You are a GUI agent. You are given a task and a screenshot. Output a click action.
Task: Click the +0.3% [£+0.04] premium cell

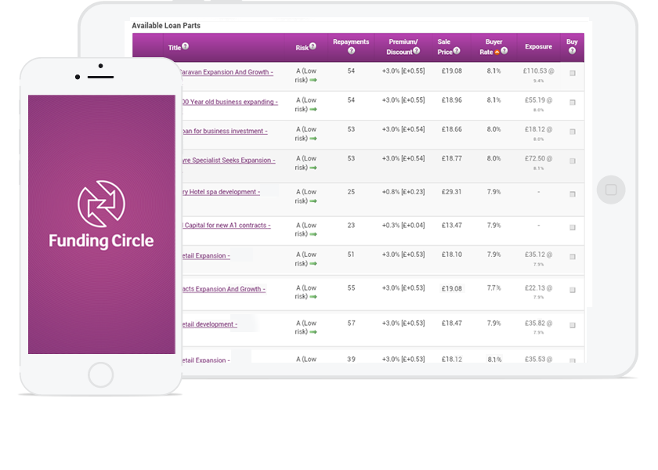pos(403,226)
